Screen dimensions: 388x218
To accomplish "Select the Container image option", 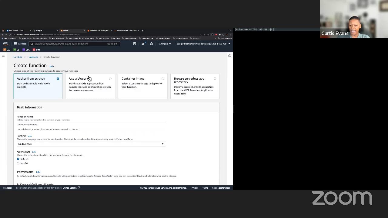I will [x=143, y=86].
